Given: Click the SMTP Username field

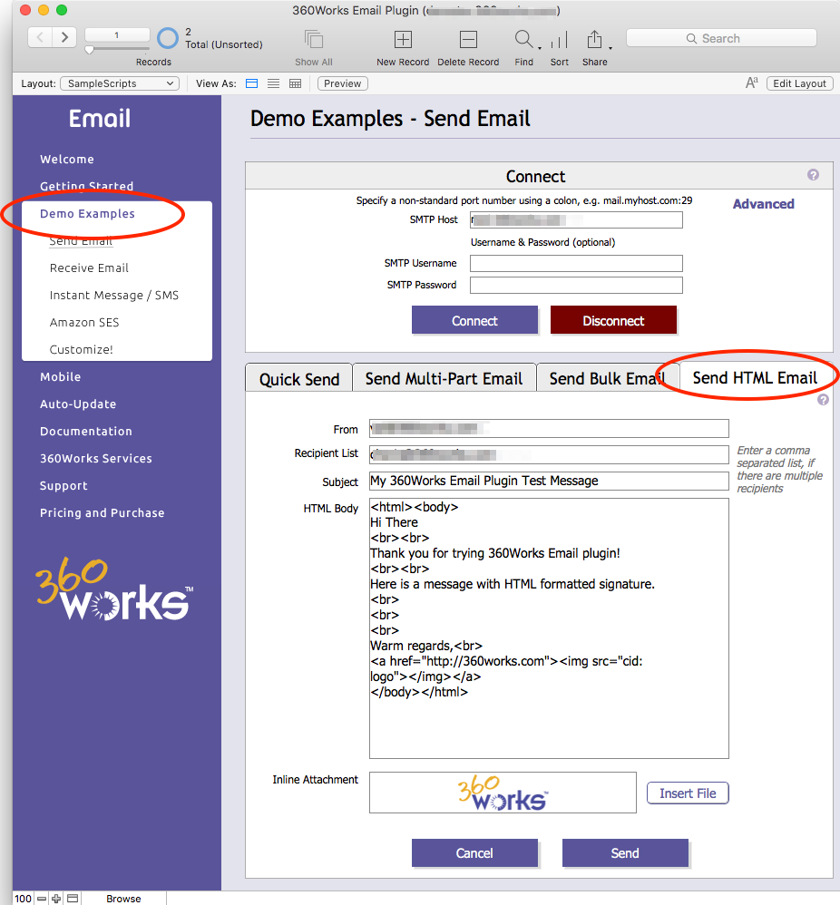Looking at the screenshot, I should pyautogui.click(x=576, y=263).
